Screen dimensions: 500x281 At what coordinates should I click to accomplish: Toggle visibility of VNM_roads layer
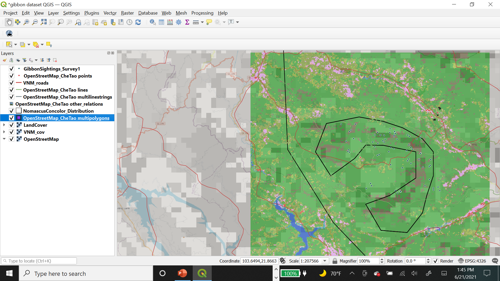pyautogui.click(x=11, y=83)
